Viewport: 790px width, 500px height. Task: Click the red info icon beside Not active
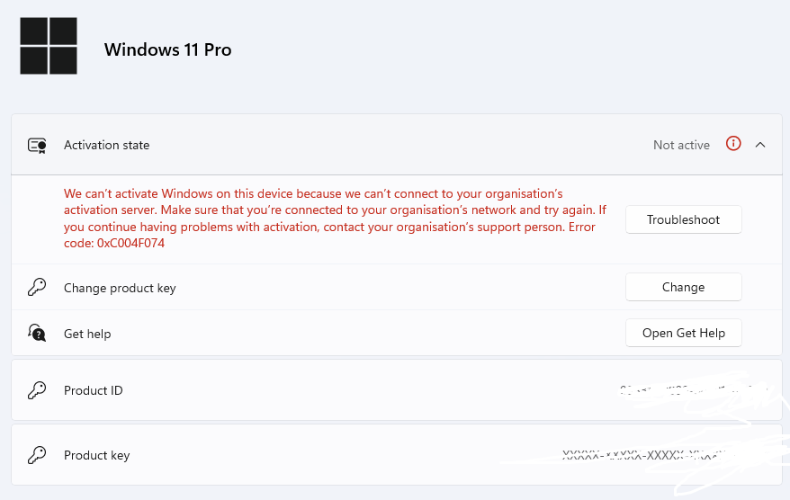click(733, 144)
